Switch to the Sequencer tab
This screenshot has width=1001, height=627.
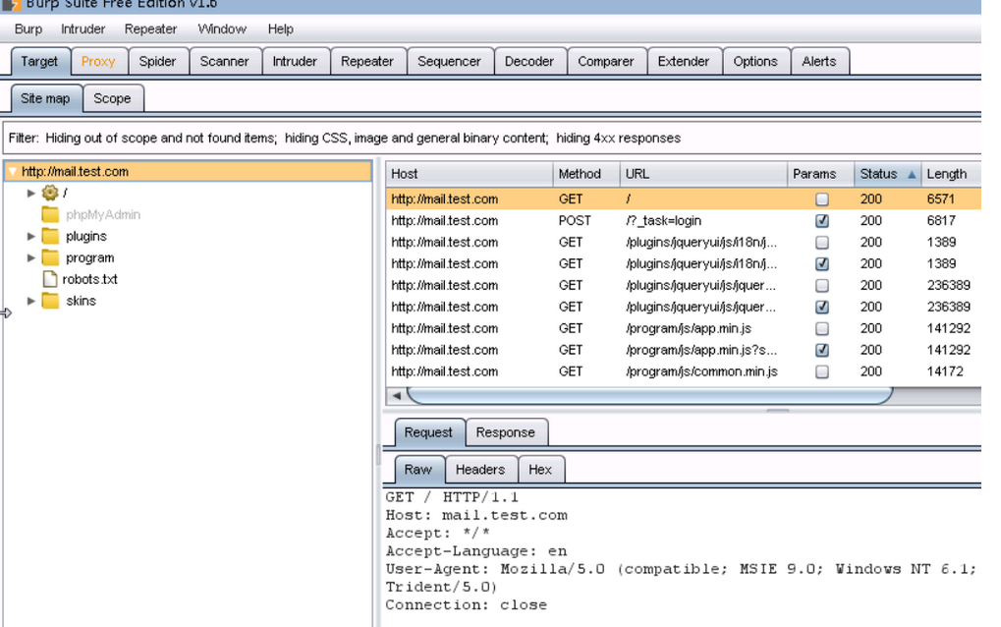pos(449,61)
